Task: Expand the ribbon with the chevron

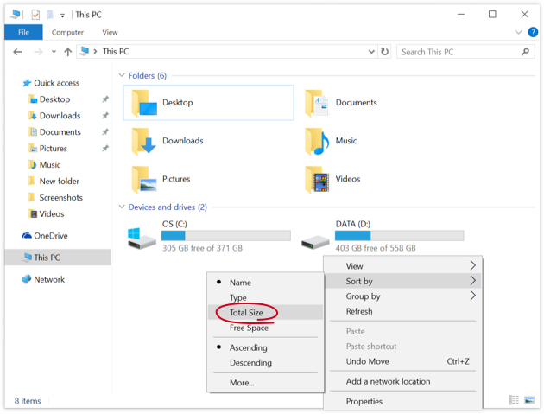Action: click(x=518, y=32)
